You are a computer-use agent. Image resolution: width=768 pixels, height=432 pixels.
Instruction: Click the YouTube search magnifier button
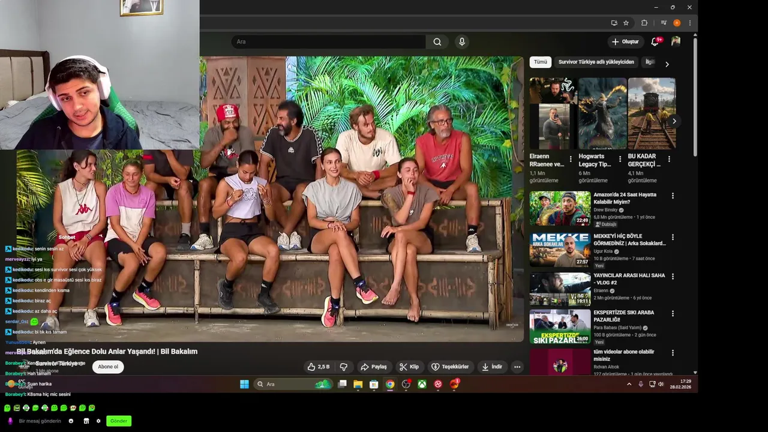click(437, 41)
